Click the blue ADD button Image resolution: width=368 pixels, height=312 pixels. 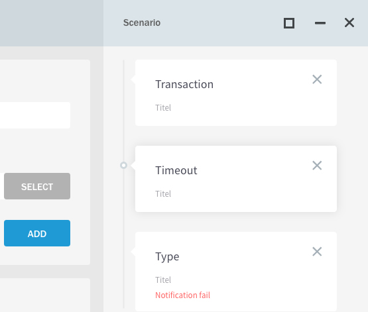point(37,233)
